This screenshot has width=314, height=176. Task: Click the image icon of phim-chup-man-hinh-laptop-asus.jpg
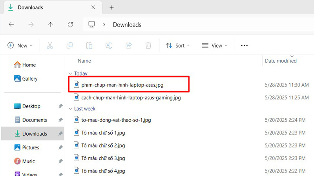pyautogui.click(x=76, y=84)
